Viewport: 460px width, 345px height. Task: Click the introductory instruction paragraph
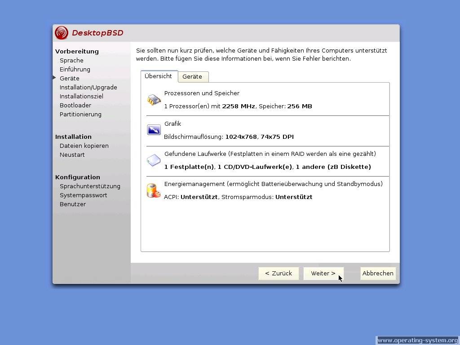click(261, 54)
